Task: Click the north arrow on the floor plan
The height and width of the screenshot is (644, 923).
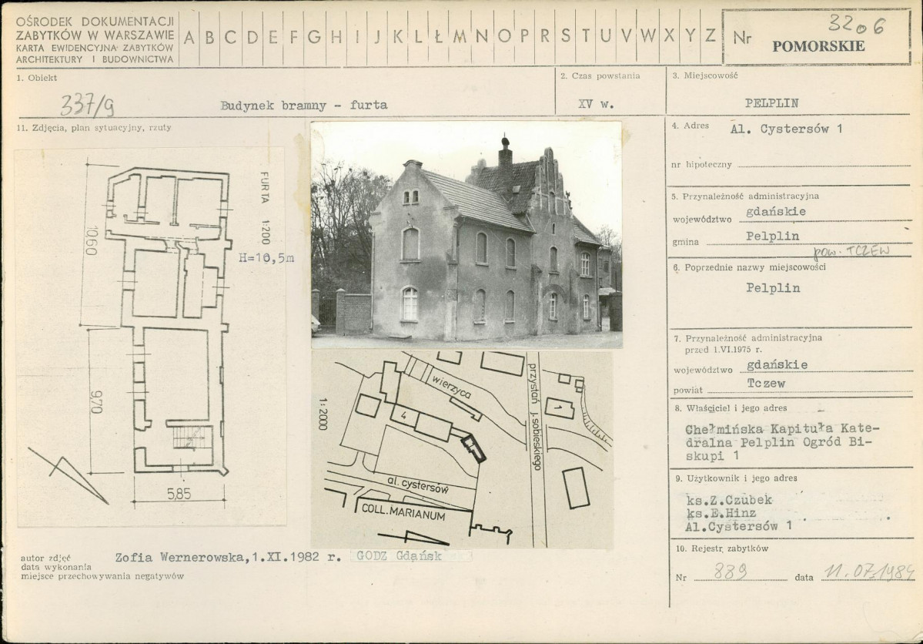Action: (x=68, y=474)
